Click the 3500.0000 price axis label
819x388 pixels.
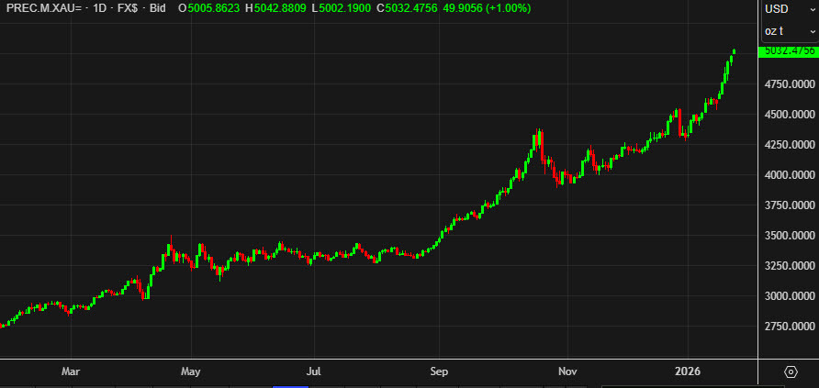coord(789,236)
